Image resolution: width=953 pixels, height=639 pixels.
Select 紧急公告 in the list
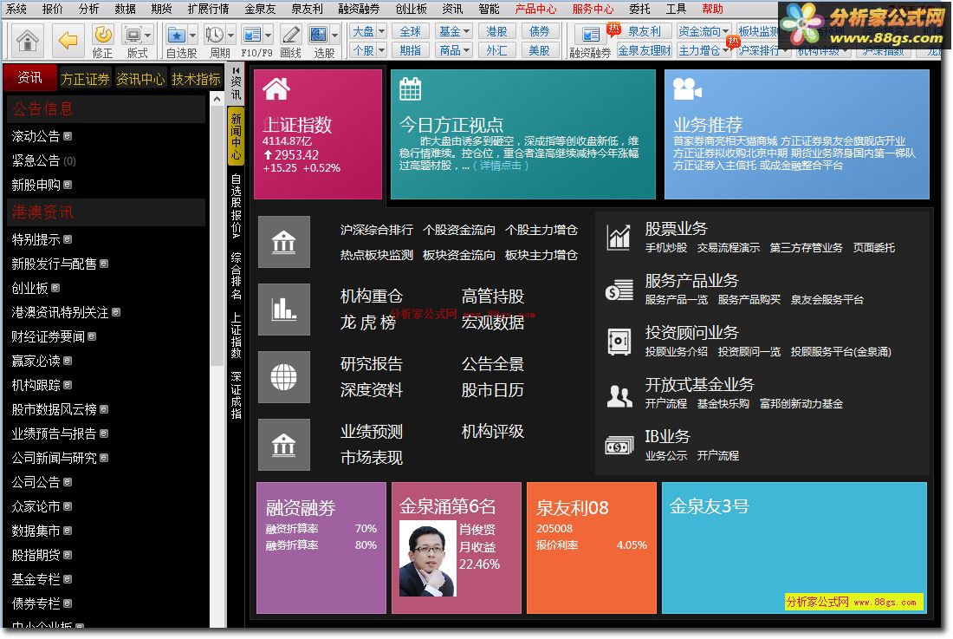click(x=44, y=160)
